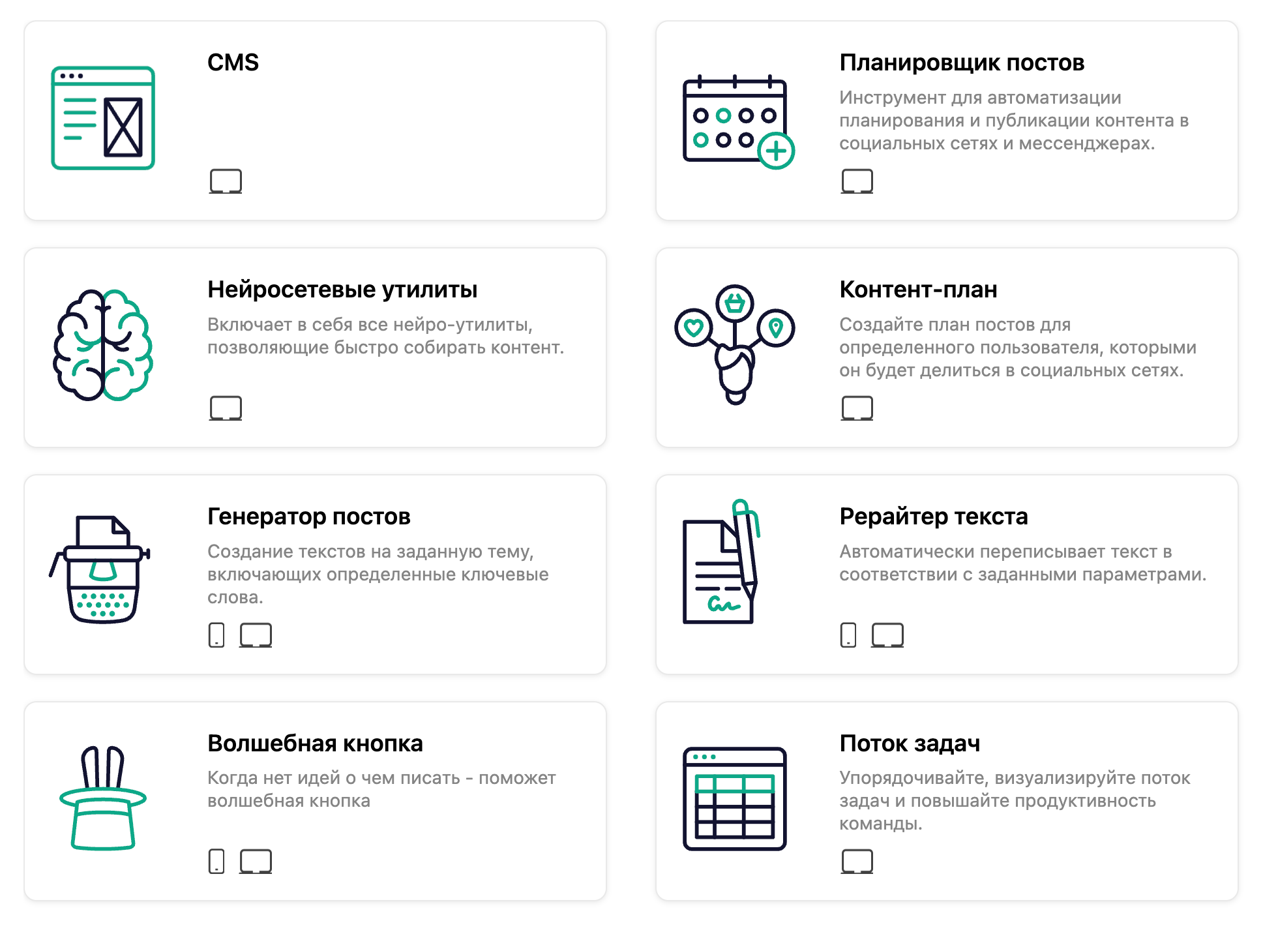The height and width of the screenshot is (947, 1278).
Task: Open the Поток задач title
Action: (x=909, y=744)
